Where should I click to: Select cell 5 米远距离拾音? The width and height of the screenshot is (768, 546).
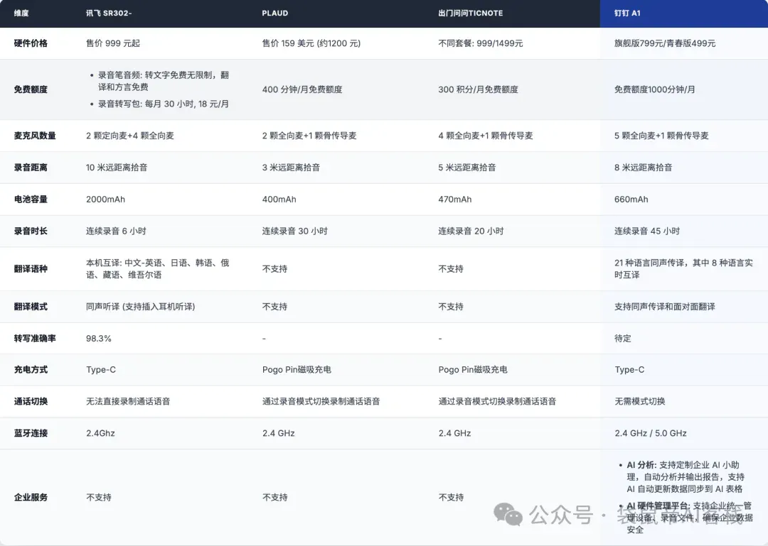point(466,168)
